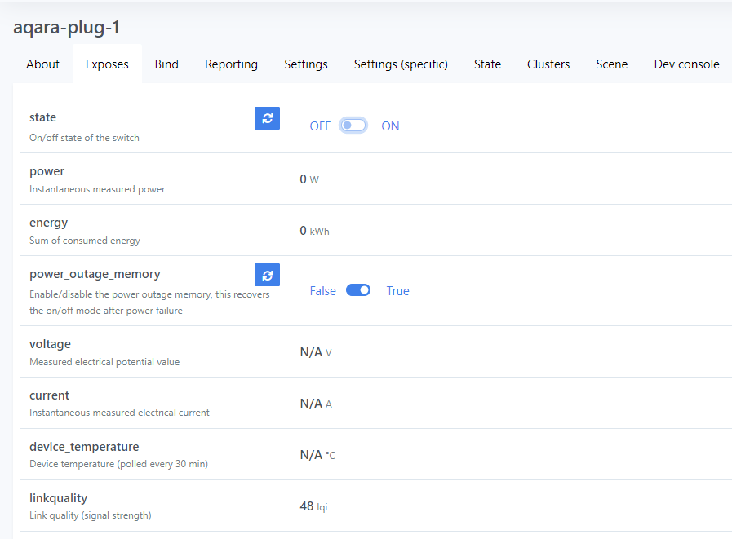Screen dimensions: 732x539
Task: Click the linkquality reading of 48 lqi
Action: pyautogui.click(x=313, y=506)
